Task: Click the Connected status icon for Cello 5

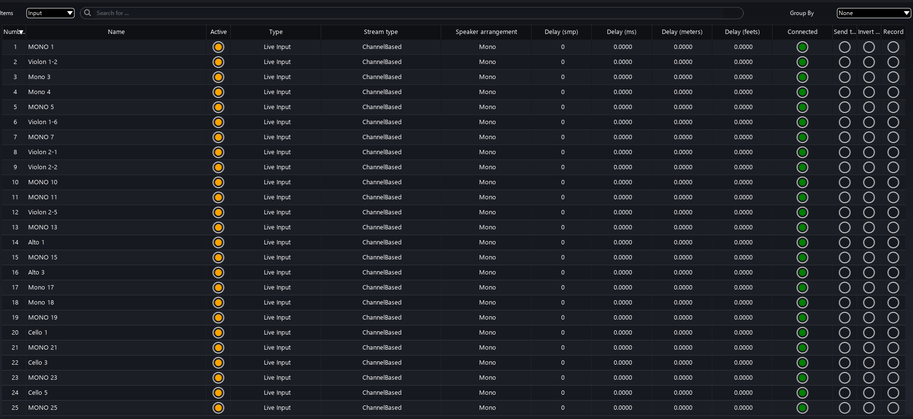Action: point(802,393)
